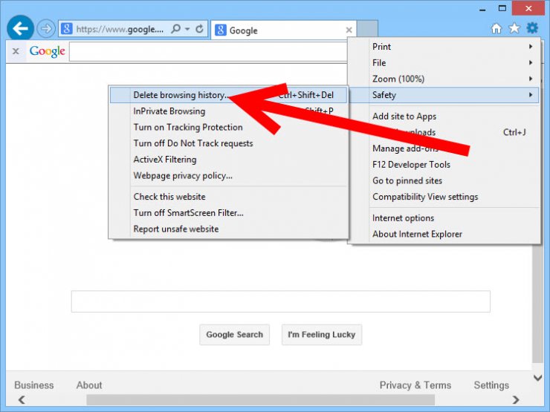Viewport: 550px width, 412px height.
Task: Open Internet options
Action: coord(444,218)
